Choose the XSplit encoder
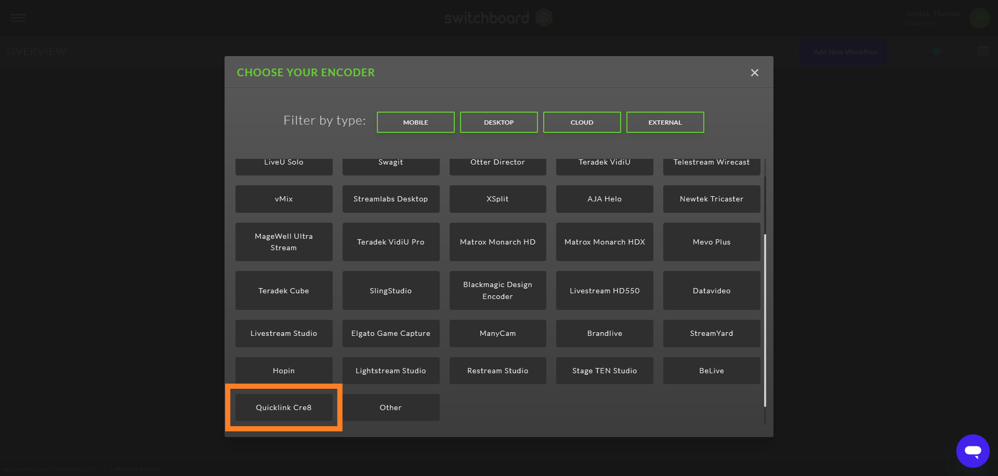This screenshot has height=476, width=998. [x=498, y=199]
